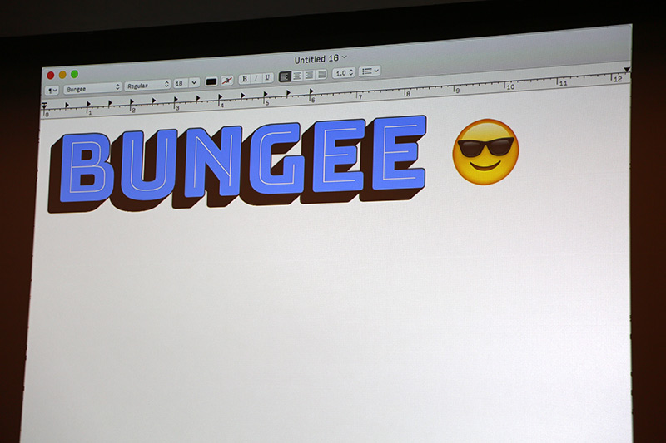Open the black text color swatch

(x=211, y=81)
